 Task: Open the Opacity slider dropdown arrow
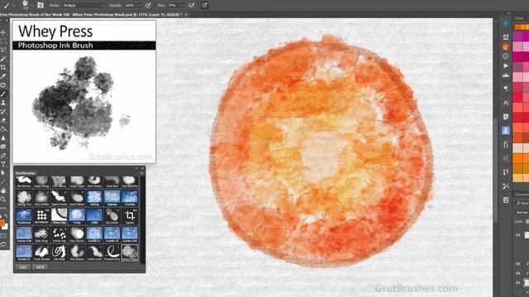click(138, 6)
